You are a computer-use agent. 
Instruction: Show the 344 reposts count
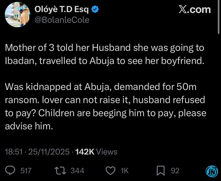(x=77, y=171)
